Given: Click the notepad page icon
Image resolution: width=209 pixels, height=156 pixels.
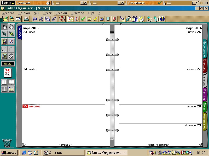Looking at the screenshot, I should point(108,19).
